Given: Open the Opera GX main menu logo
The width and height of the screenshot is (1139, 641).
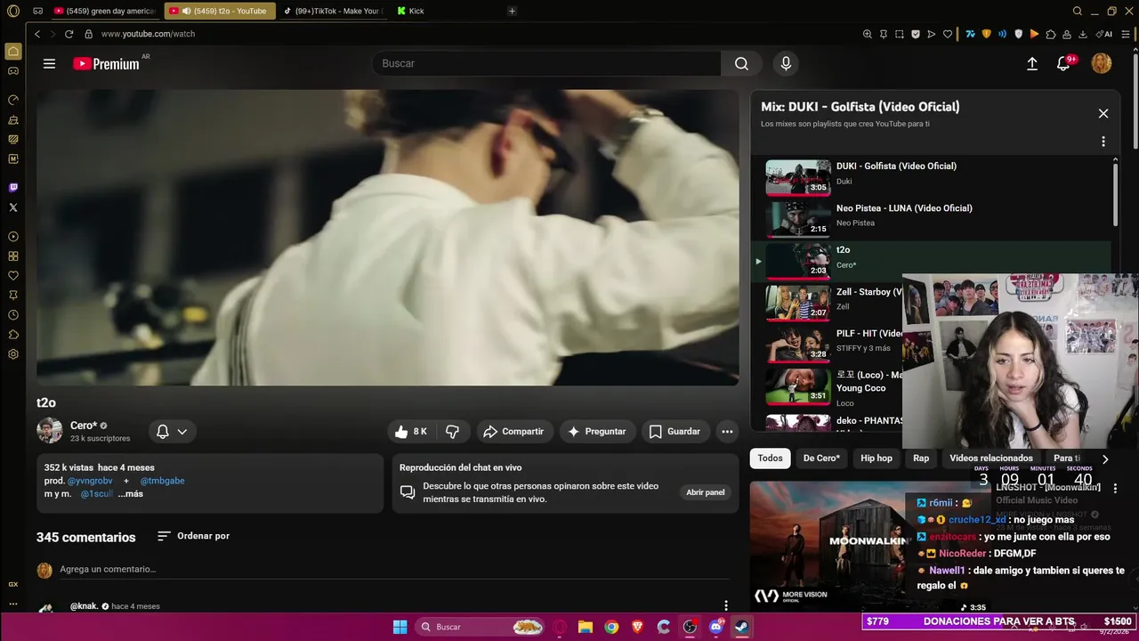Looking at the screenshot, I should [x=13, y=12].
